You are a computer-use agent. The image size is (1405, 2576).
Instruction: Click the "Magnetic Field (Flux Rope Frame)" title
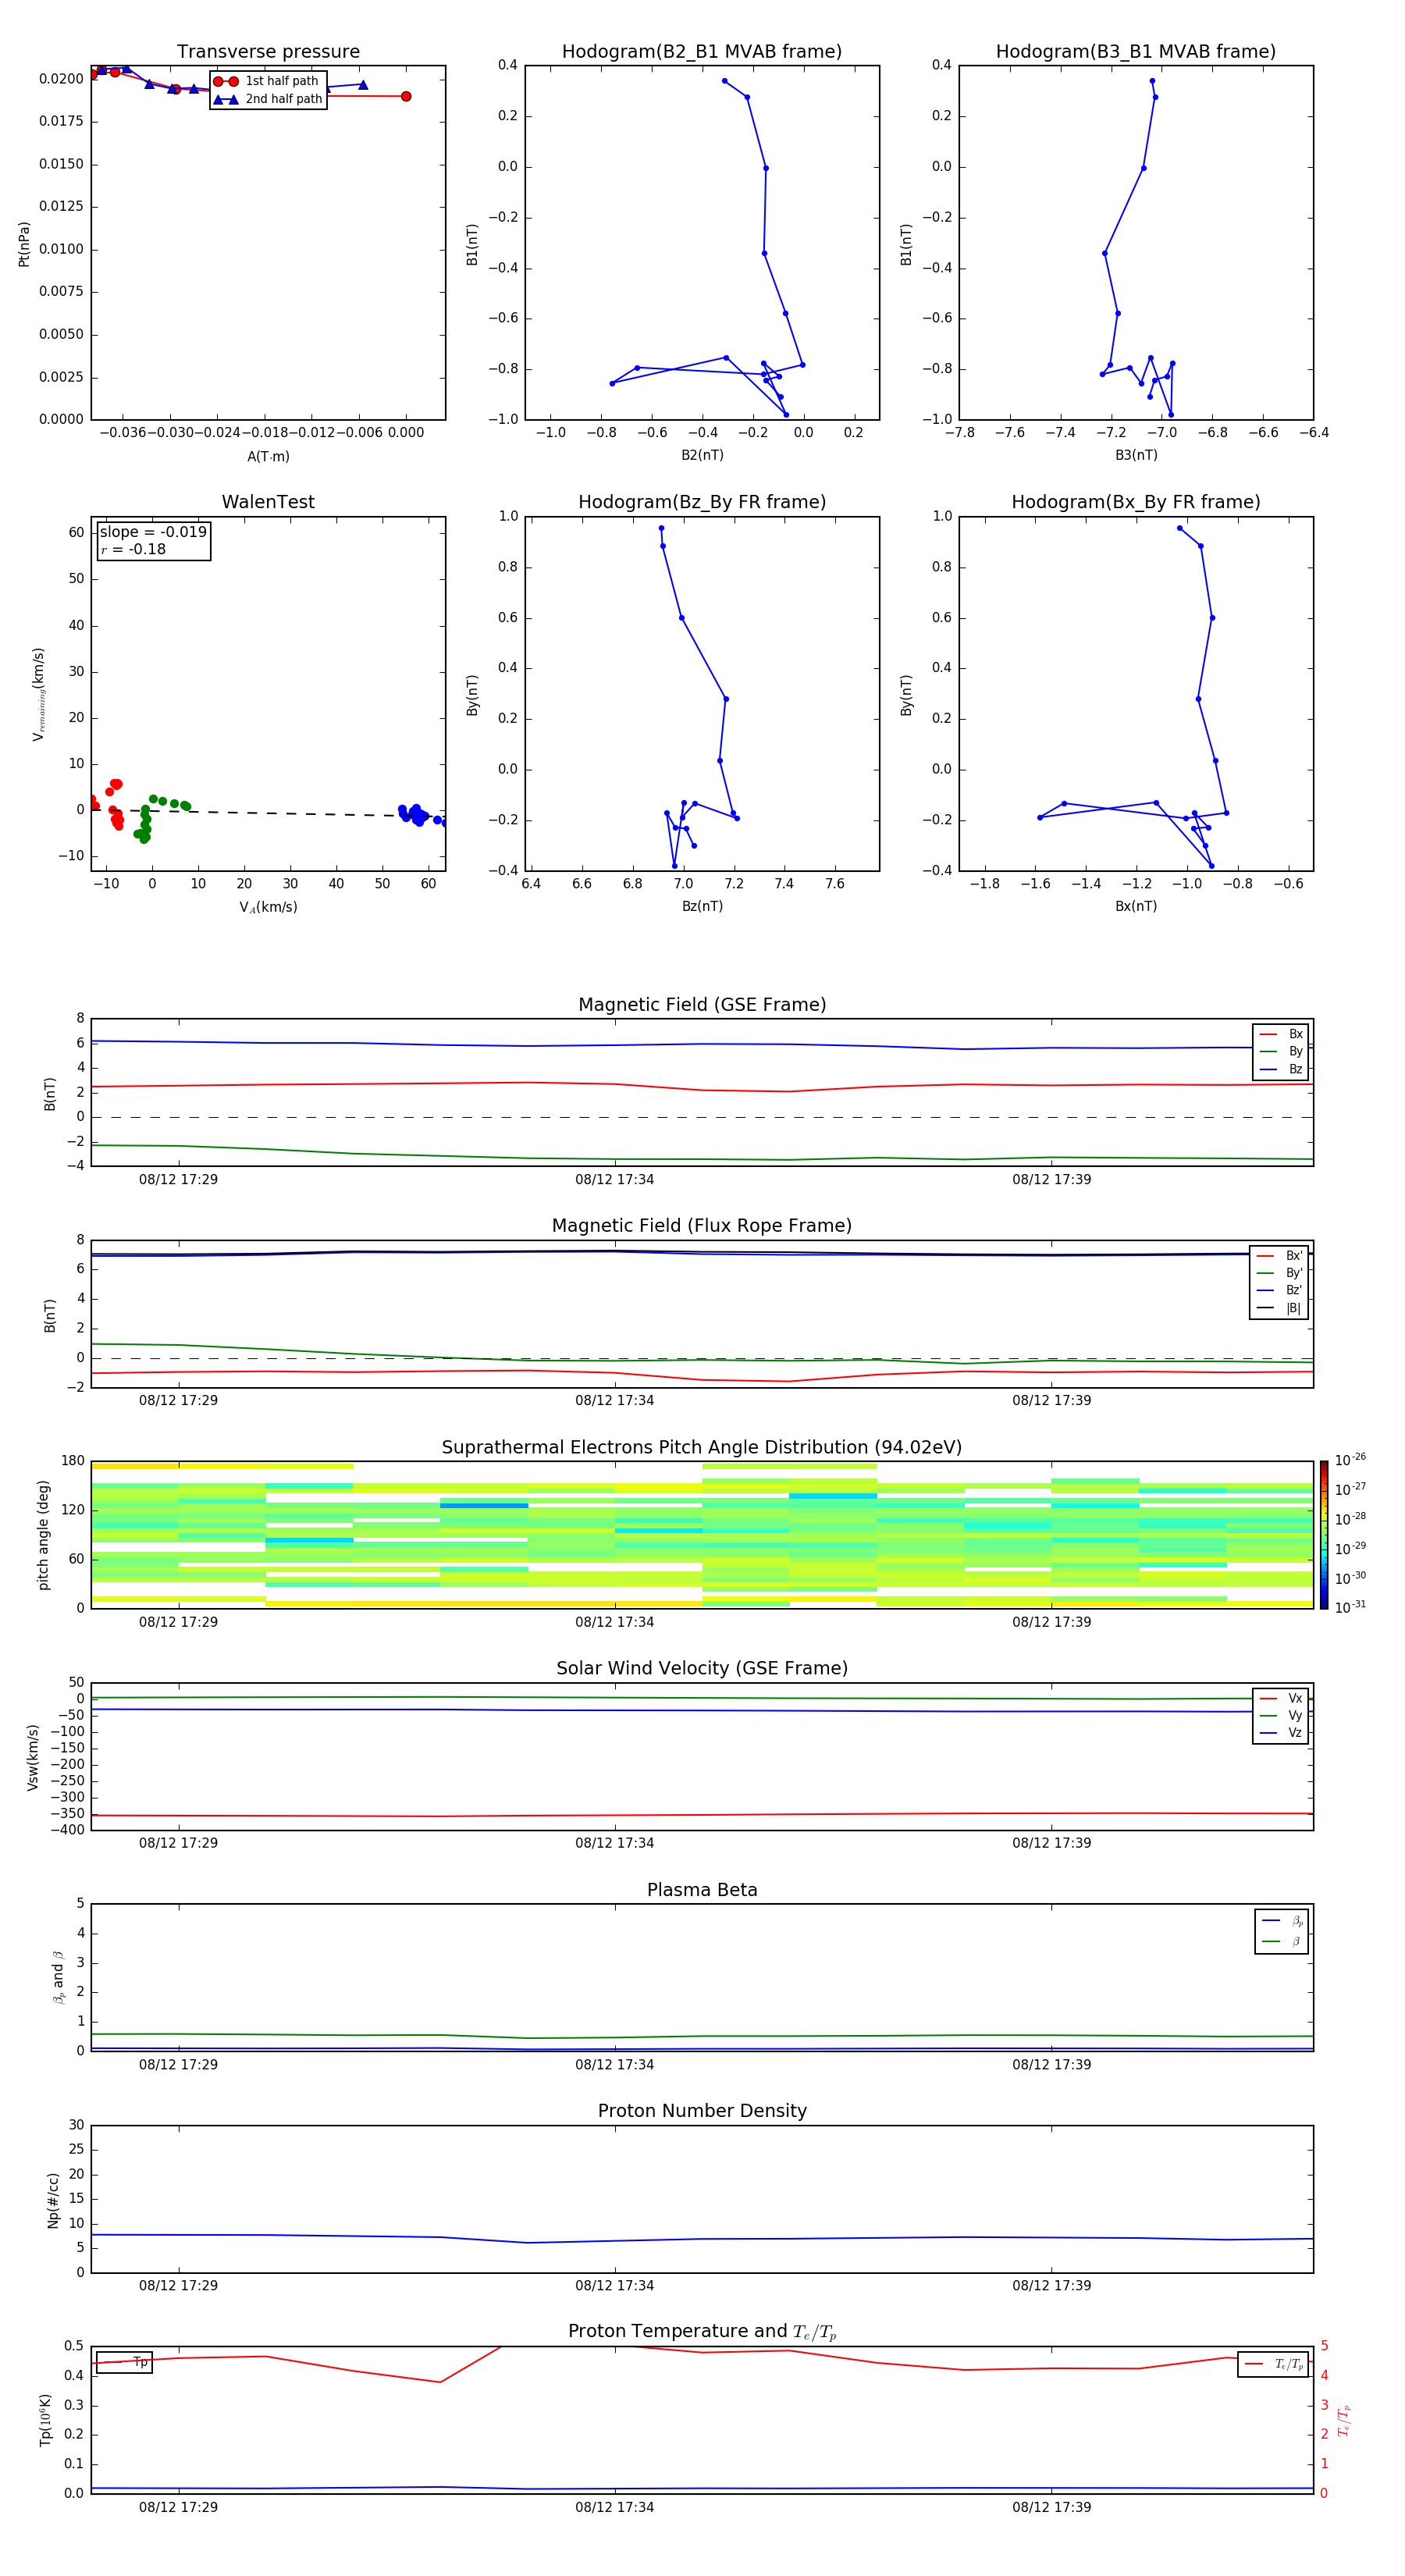tap(702, 1226)
